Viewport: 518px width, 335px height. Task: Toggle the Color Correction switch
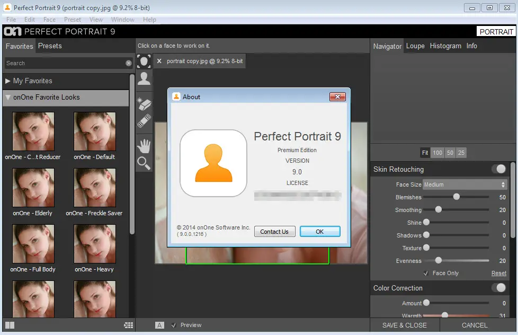click(499, 288)
